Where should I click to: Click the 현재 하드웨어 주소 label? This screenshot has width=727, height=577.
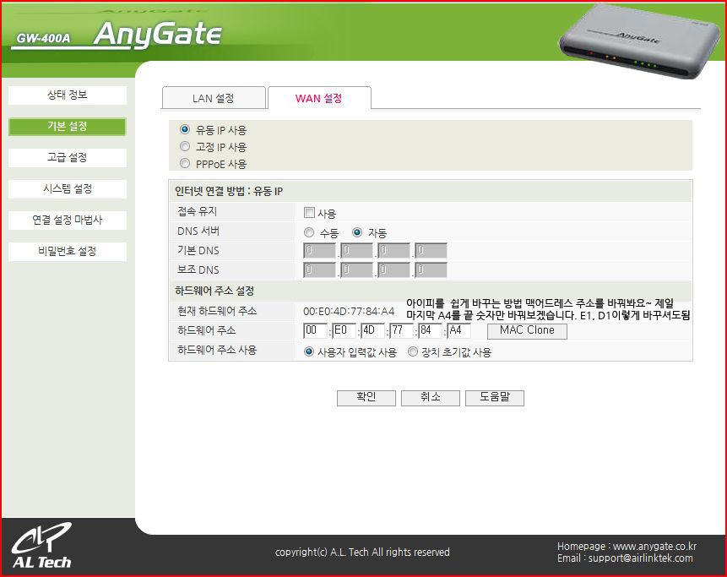coord(217,311)
